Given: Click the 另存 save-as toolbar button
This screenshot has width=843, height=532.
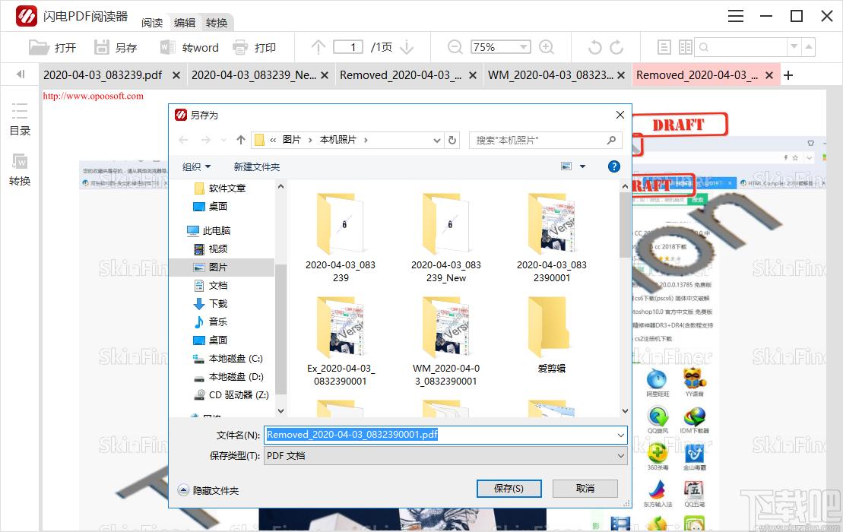Looking at the screenshot, I should tap(115, 47).
